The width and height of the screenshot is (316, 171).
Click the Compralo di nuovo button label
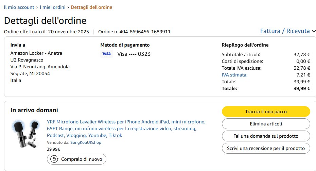click(82, 159)
